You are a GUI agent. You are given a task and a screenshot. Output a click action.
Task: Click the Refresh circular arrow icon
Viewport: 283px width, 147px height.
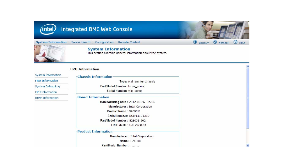(215, 42)
